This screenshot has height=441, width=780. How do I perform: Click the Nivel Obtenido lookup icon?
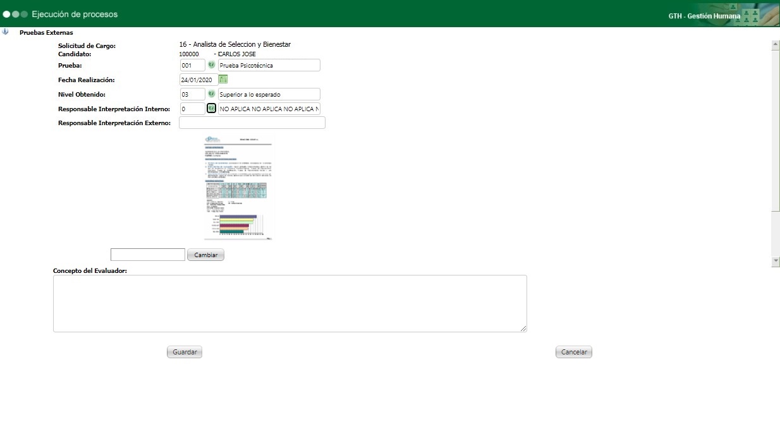pyautogui.click(x=212, y=94)
